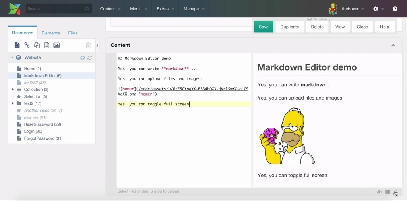This screenshot has width=407, height=201.
Task: Collapse the resource tree sidebar via the arrow
Action: [x=97, y=46]
